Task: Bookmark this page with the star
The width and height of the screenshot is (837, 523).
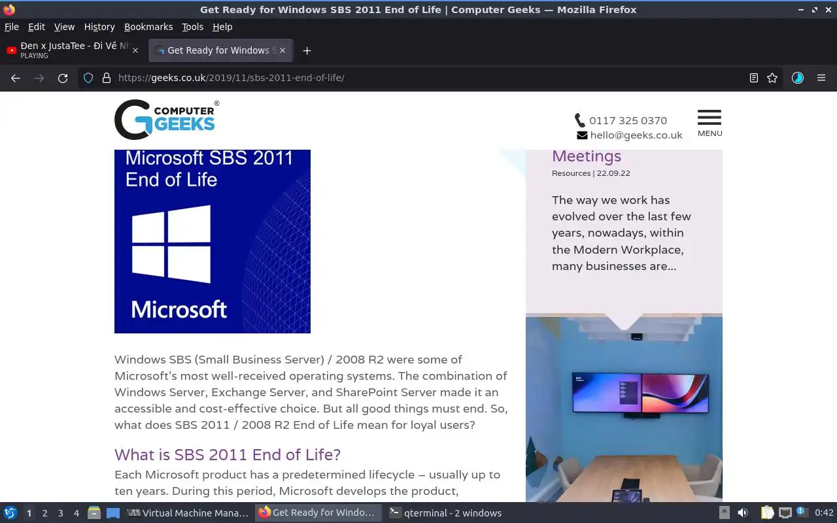Action: pos(772,78)
